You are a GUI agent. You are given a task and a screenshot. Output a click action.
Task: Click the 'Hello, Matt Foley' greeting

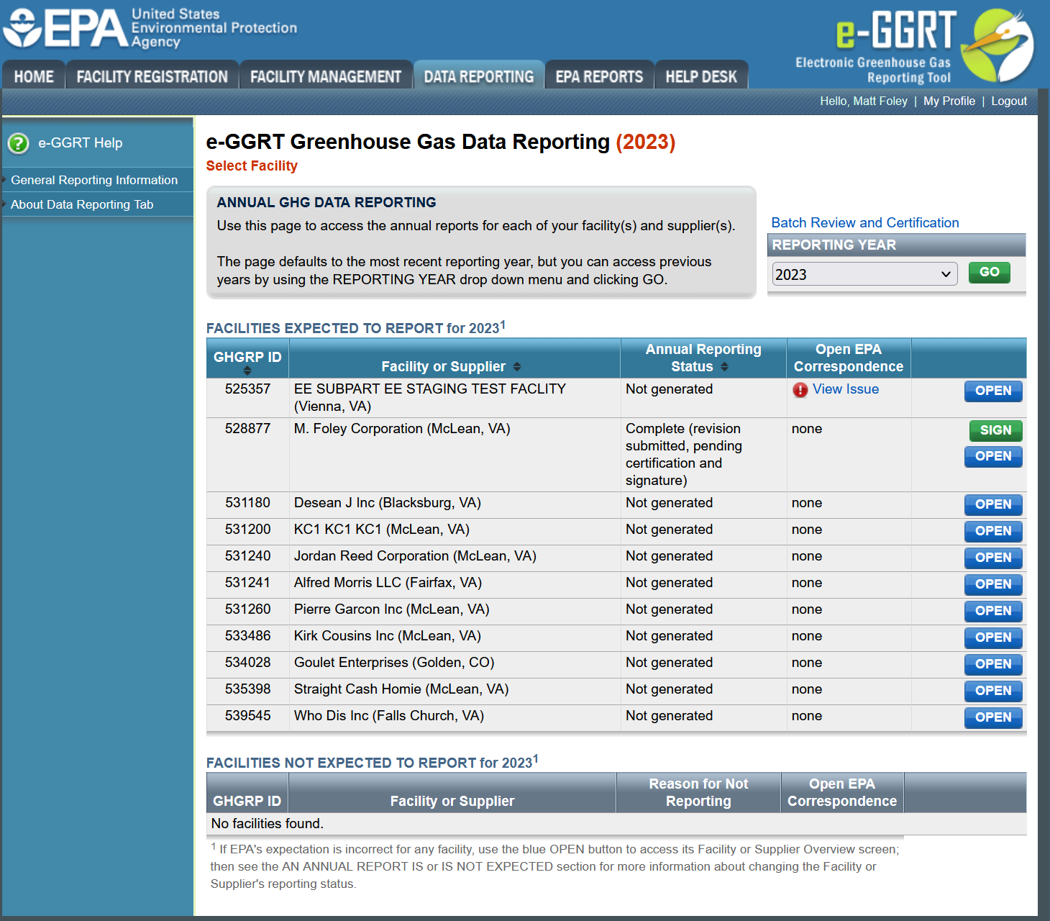tap(864, 101)
